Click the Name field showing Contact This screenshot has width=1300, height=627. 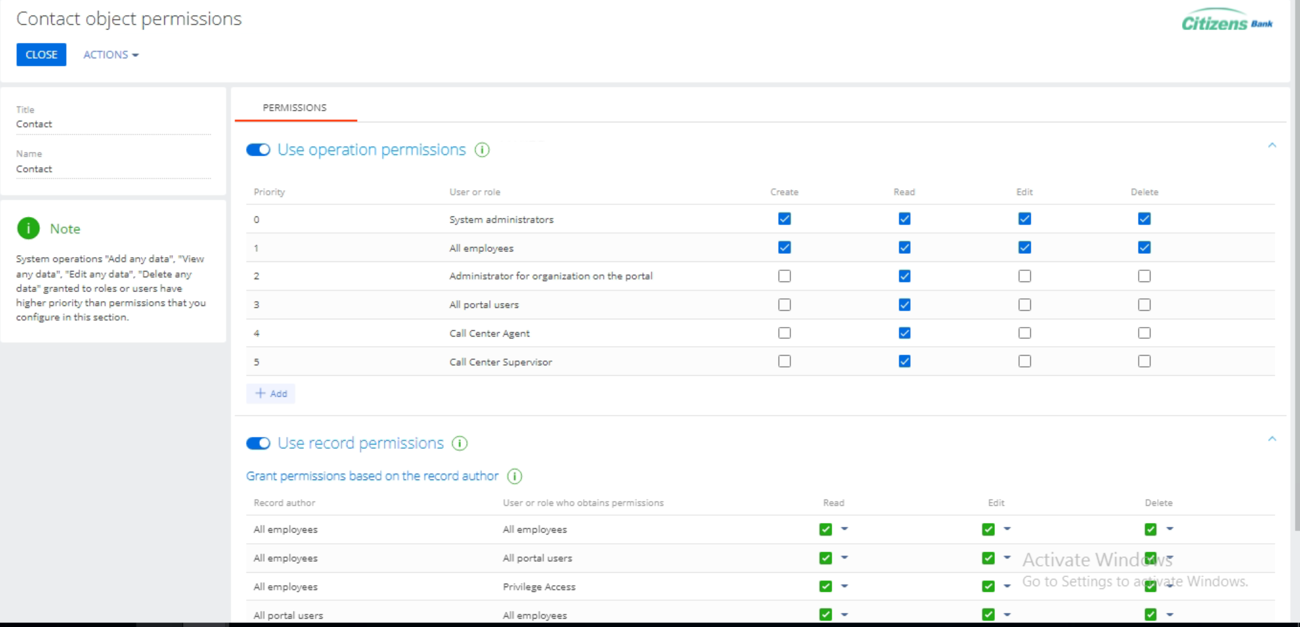pos(114,169)
